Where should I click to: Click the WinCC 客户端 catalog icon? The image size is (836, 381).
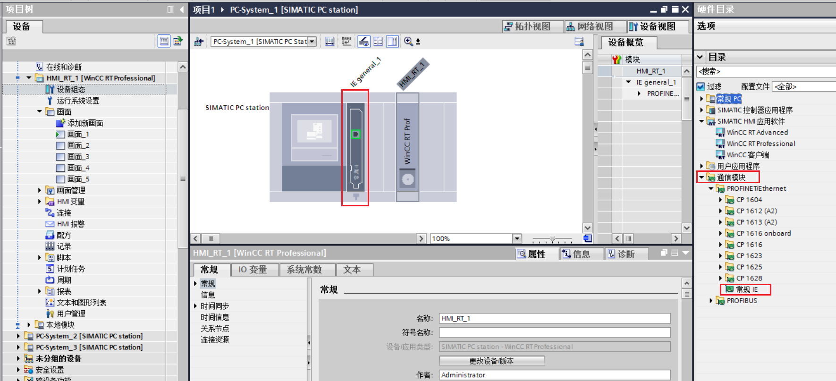tap(720, 155)
